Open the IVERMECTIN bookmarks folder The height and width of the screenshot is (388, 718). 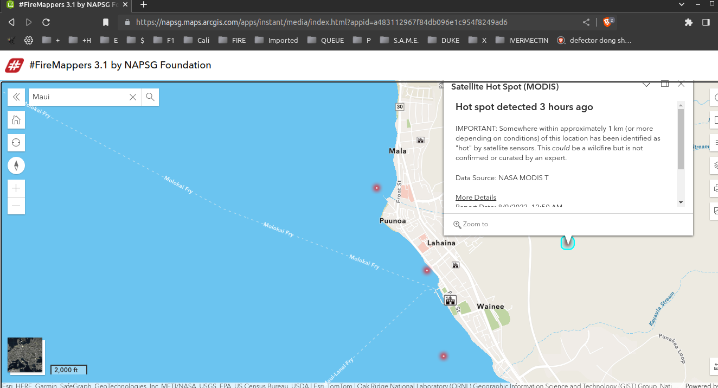522,40
